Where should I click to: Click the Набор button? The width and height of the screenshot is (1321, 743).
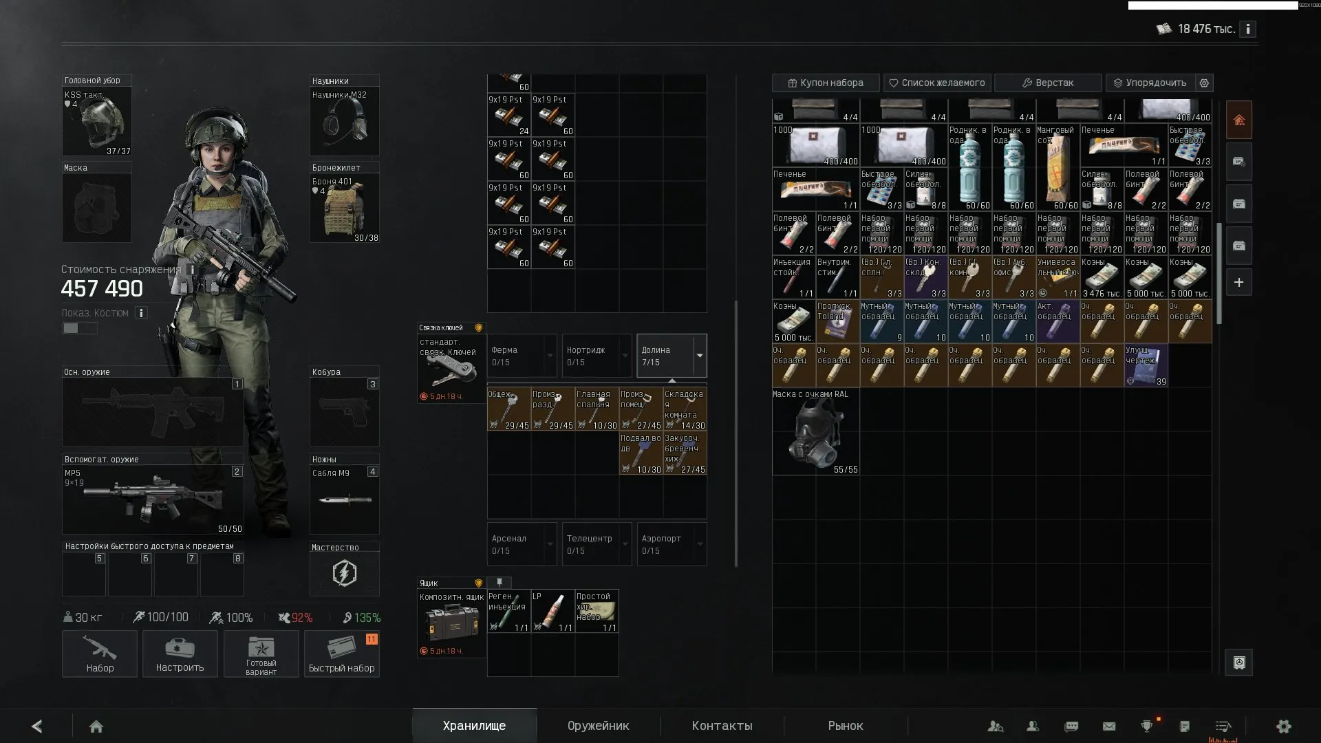click(100, 654)
